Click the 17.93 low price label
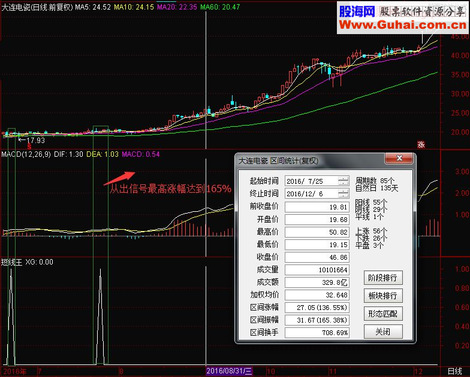Image resolution: width=470 pixels, height=377 pixels. (36, 140)
